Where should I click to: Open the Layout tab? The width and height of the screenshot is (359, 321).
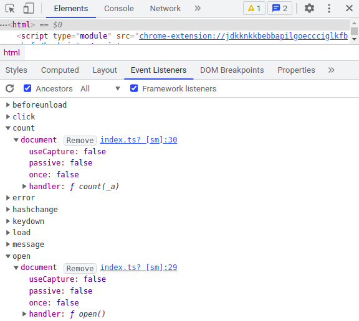(105, 70)
